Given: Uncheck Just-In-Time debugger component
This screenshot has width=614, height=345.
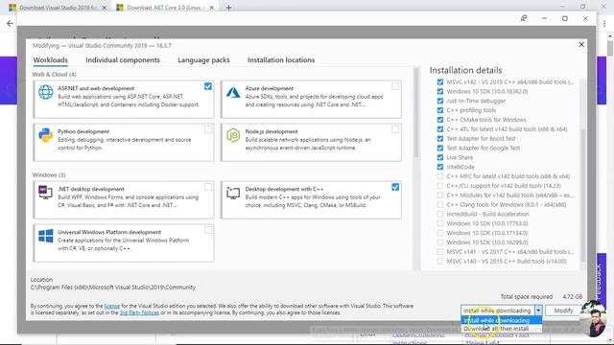Looking at the screenshot, I should point(440,101).
